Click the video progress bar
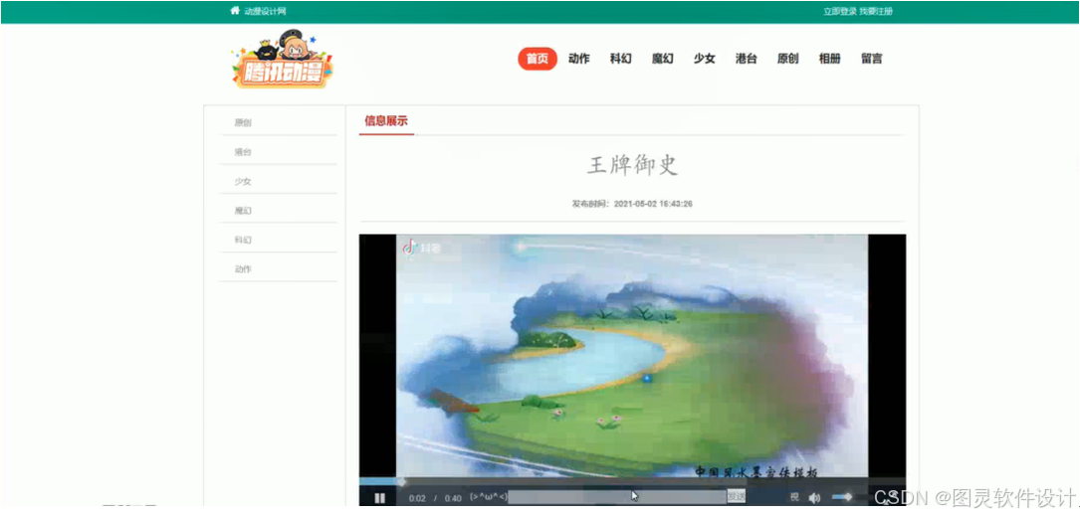 tap(632, 480)
